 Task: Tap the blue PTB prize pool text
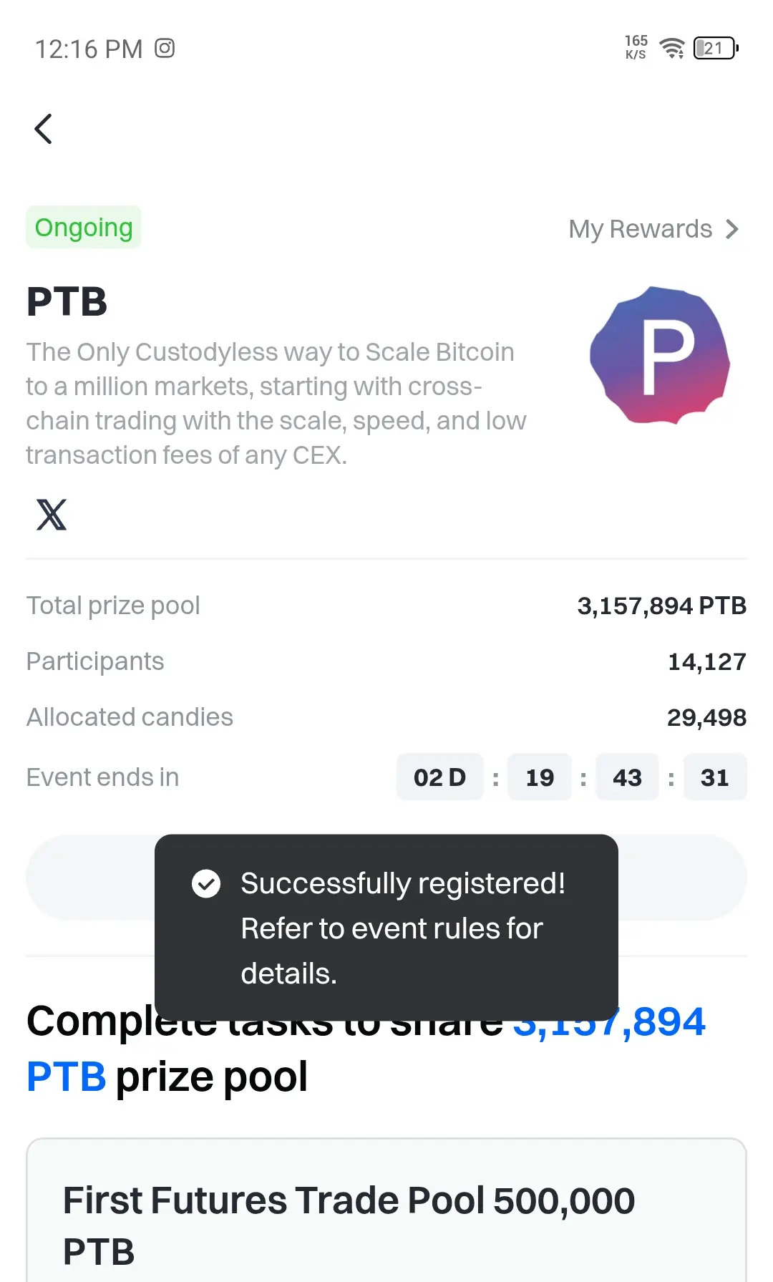66,1077
